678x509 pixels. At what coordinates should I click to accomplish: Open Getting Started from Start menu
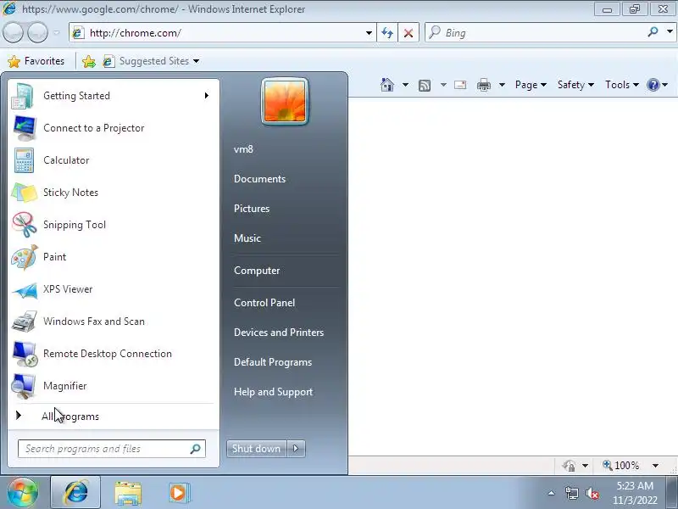[114, 96]
